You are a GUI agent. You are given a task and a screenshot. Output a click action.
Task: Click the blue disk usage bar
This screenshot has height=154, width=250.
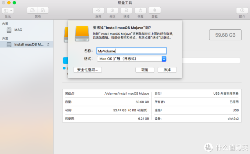65,60
